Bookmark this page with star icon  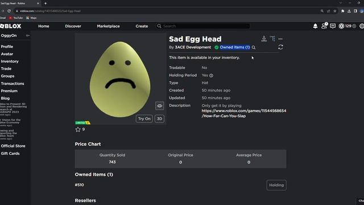(x=335, y=11)
